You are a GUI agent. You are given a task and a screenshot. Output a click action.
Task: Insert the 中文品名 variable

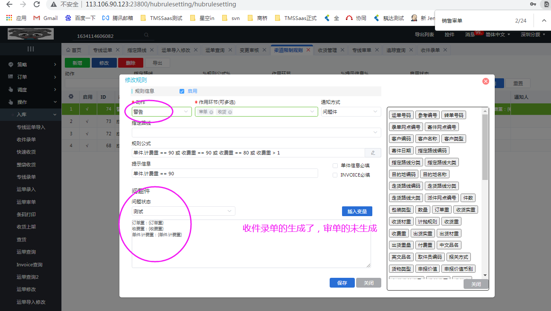[x=449, y=245]
